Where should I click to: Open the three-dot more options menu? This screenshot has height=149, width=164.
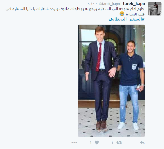[x=74, y=143]
